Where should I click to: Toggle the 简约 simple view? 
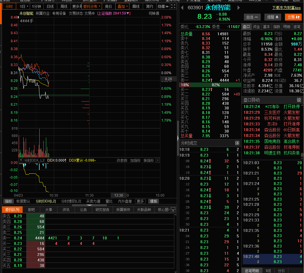pyautogui.click(x=149, y=6)
